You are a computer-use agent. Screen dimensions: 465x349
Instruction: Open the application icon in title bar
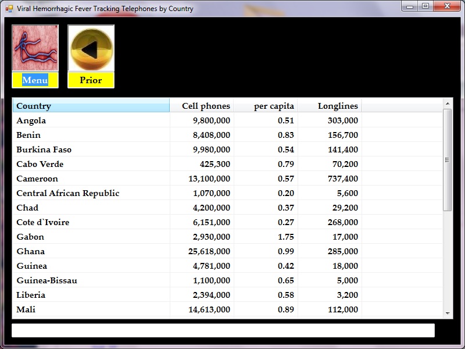click(9, 9)
